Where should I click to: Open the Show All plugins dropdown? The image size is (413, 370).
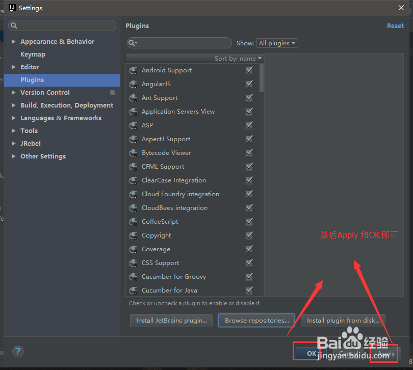[x=277, y=43]
